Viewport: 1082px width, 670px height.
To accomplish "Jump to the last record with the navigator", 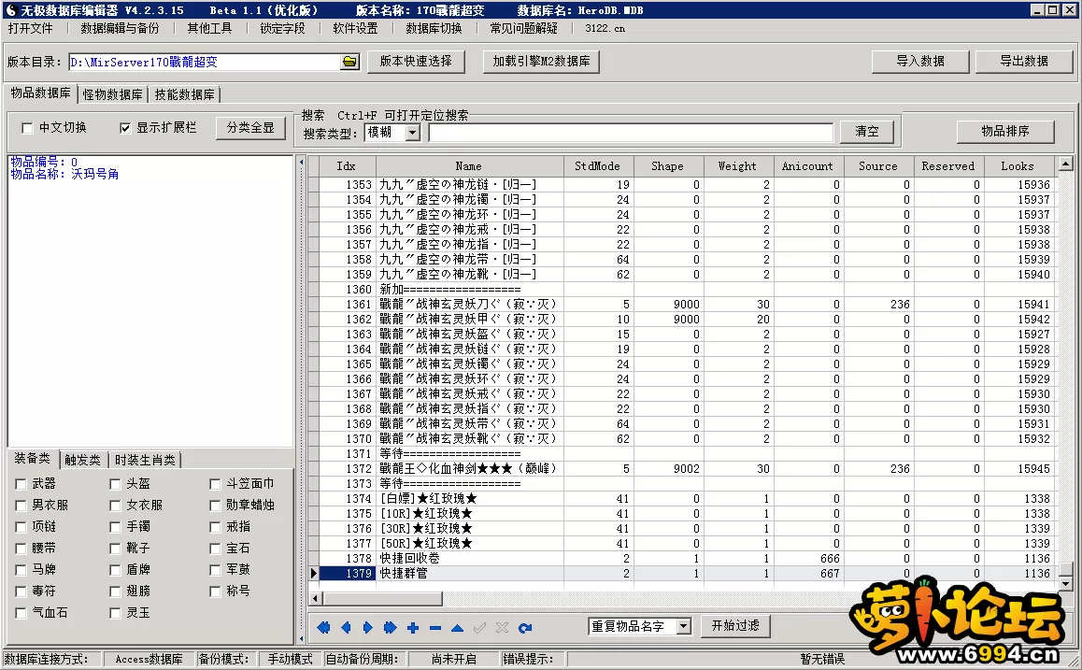I will (390, 627).
